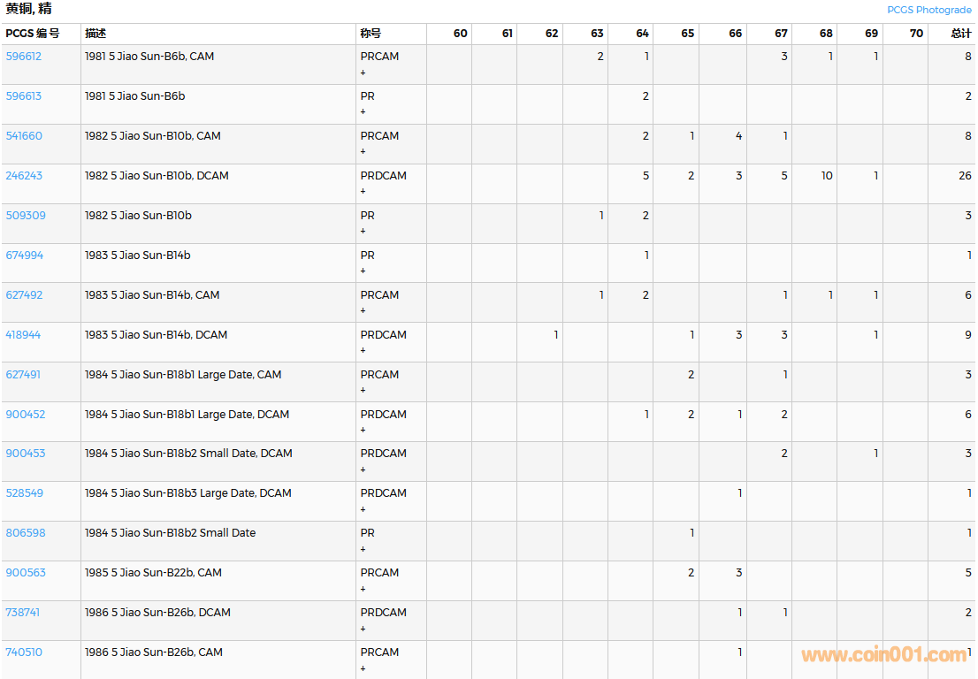Click the PCGS 编号 column header
Screen dimensions: 978x679
coord(33,34)
